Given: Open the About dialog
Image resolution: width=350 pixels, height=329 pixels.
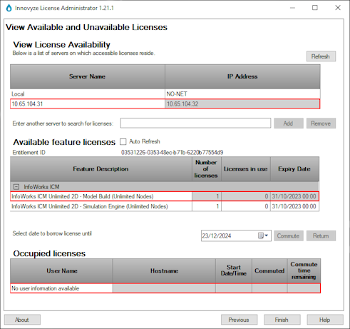Looking at the screenshot, I should click(x=22, y=320).
